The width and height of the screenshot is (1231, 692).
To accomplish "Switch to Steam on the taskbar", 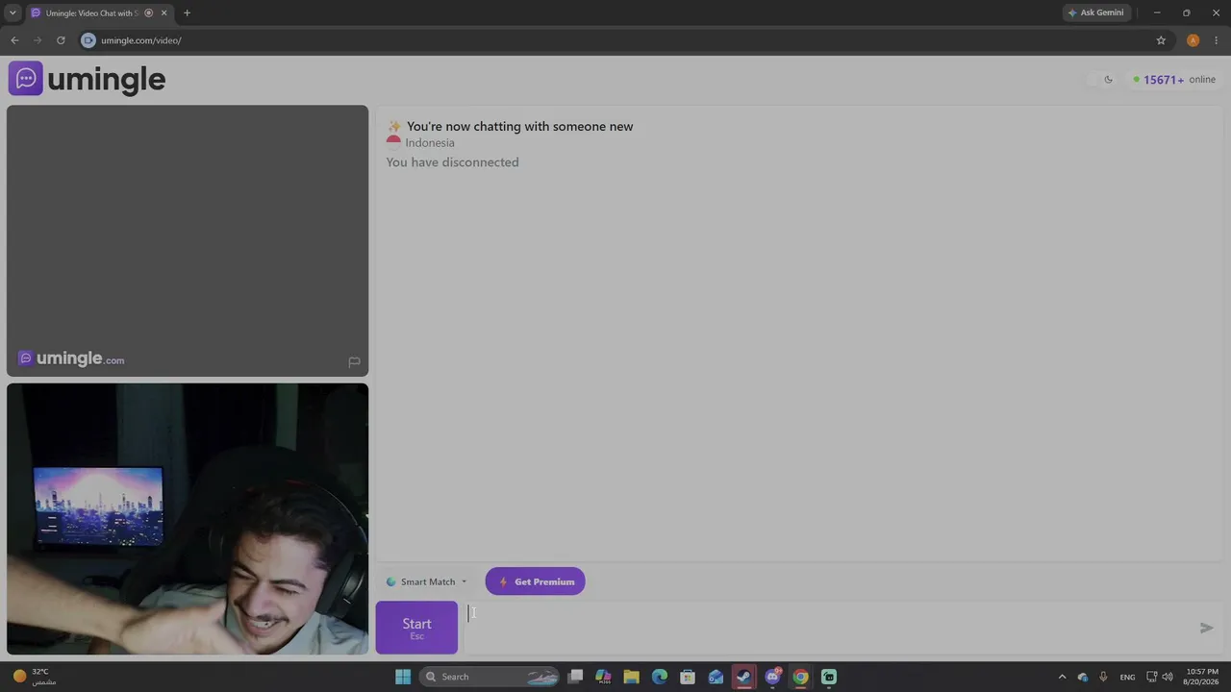I will [x=743, y=677].
